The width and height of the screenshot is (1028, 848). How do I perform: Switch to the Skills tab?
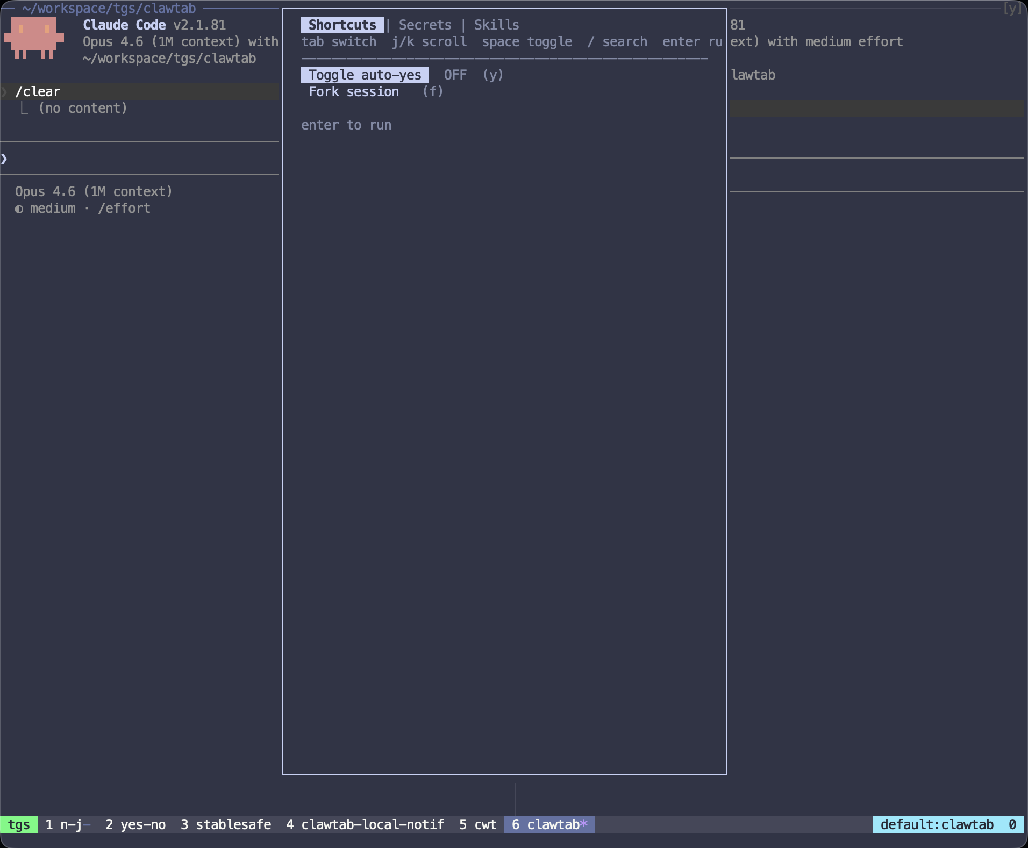[x=496, y=25]
